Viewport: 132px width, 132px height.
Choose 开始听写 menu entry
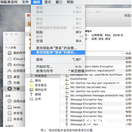(x=58, y=67)
